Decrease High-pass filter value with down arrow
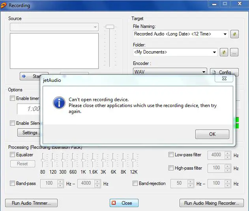 (227, 170)
